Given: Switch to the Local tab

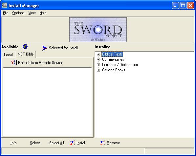Looking at the screenshot, I should pyautogui.click(x=8, y=55).
